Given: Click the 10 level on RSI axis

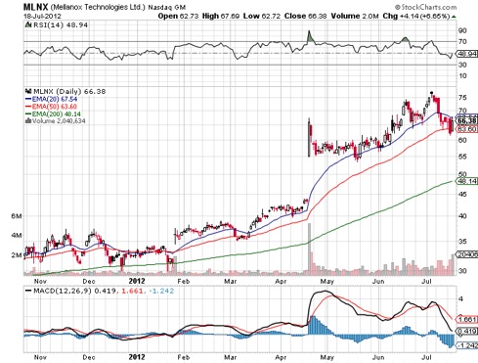Looking at the screenshot, I should (462, 76).
